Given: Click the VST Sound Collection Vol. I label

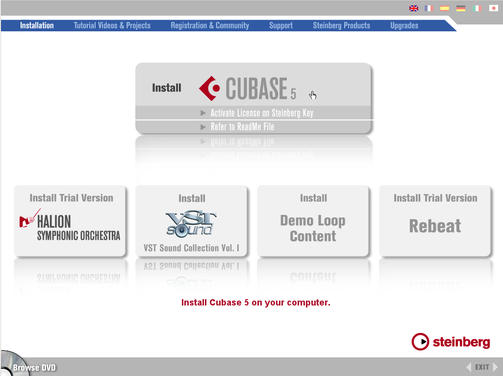Looking at the screenshot, I should tap(191, 248).
